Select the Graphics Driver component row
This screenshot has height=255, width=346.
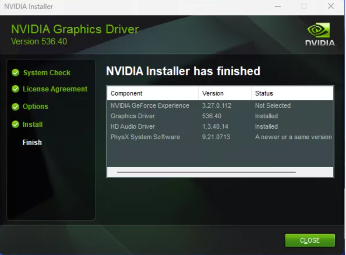click(x=133, y=116)
